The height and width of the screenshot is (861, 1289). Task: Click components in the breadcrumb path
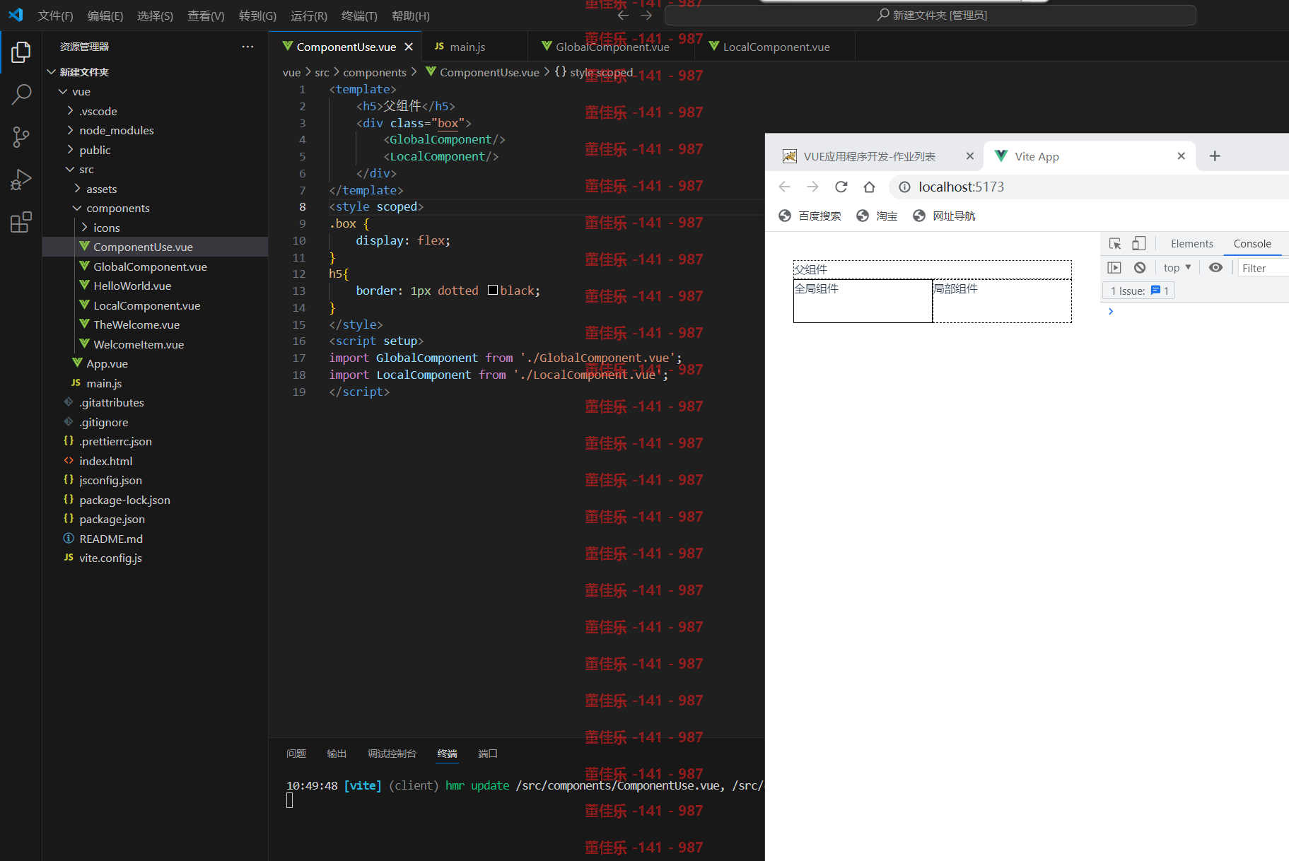click(375, 72)
